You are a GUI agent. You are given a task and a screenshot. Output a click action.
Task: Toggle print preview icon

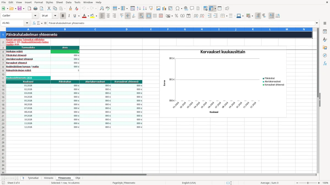pos(41,8)
